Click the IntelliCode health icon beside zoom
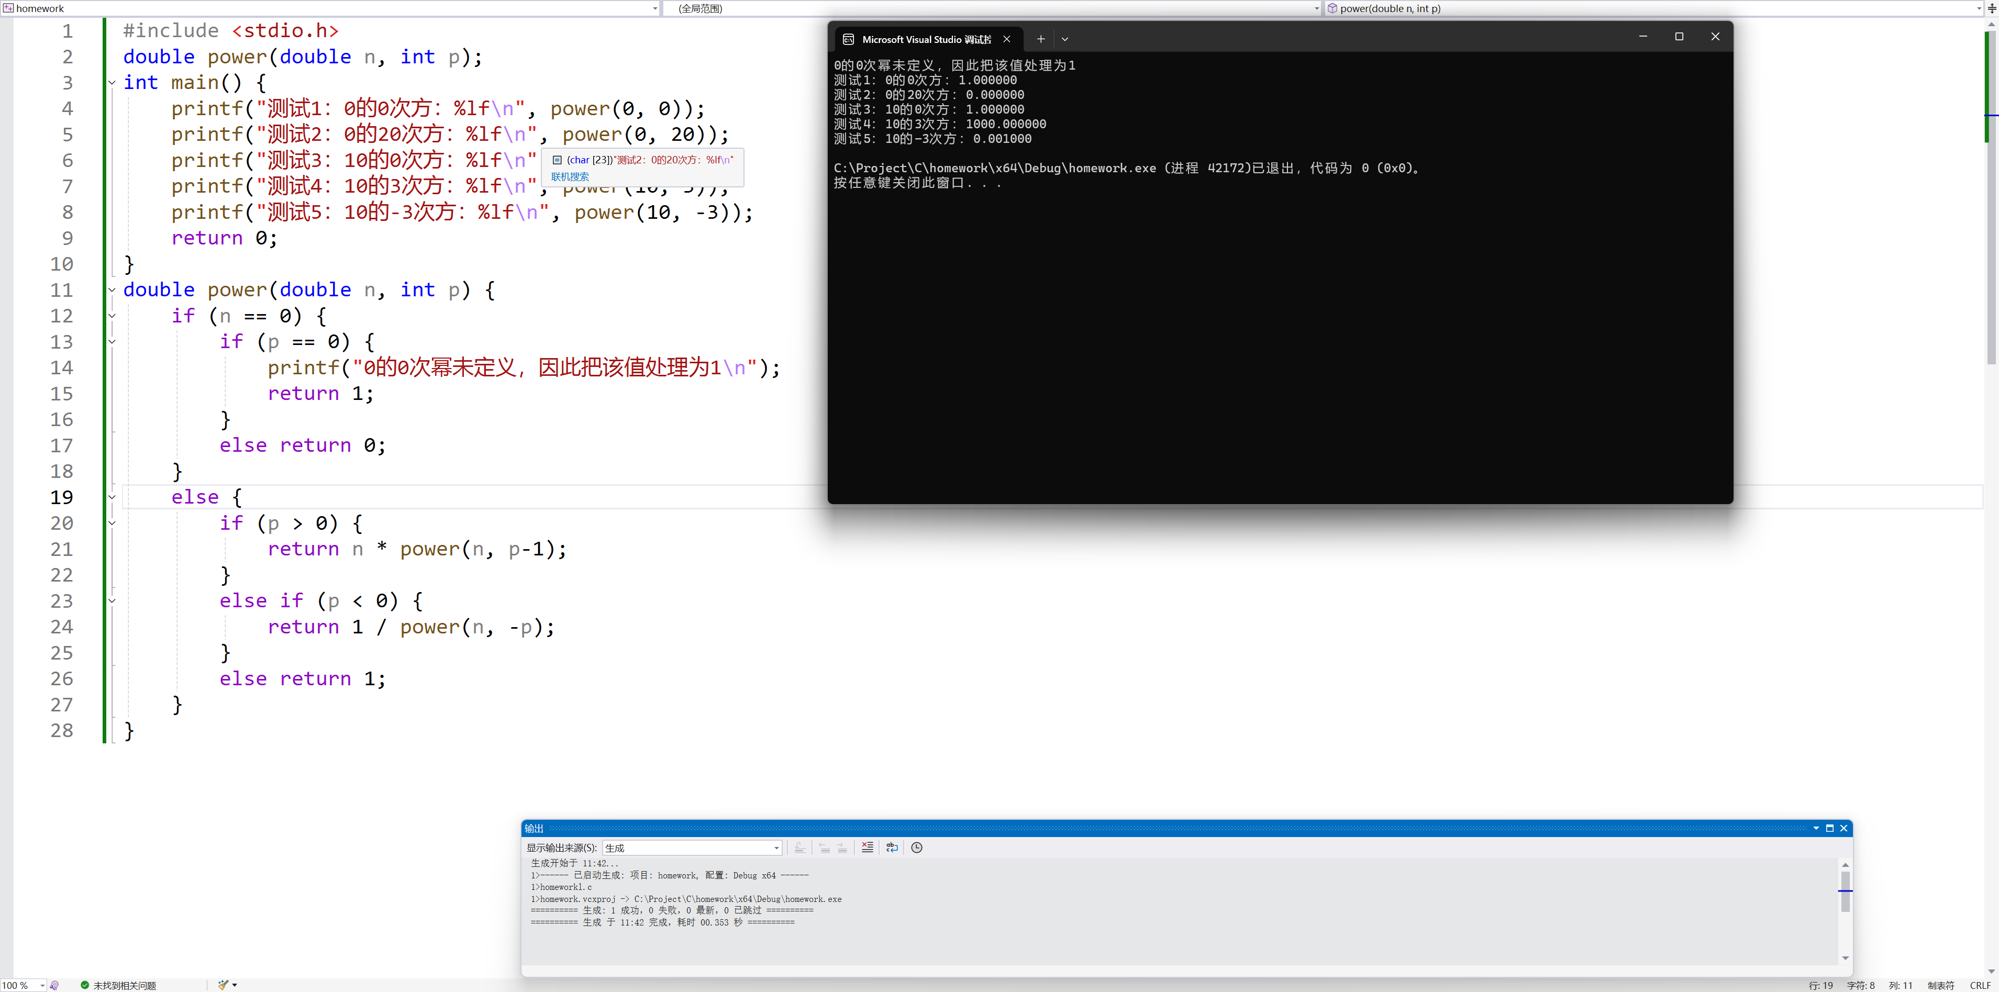 (x=54, y=985)
